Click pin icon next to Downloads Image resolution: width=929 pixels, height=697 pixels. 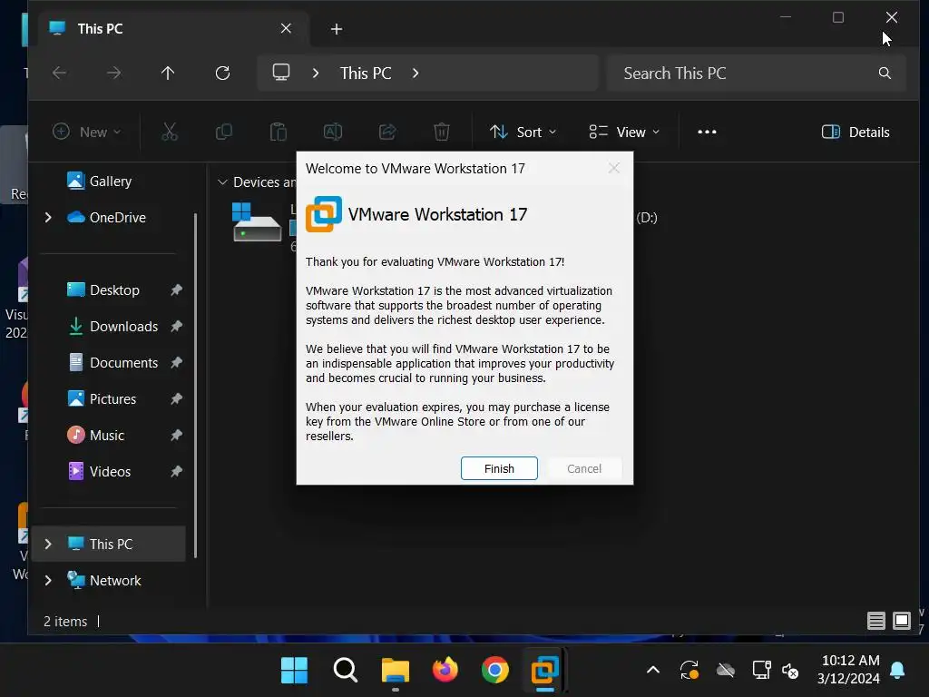(x=176, y=326)
